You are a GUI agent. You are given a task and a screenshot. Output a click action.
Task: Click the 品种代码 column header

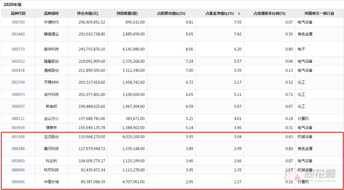tap(18, 13)
